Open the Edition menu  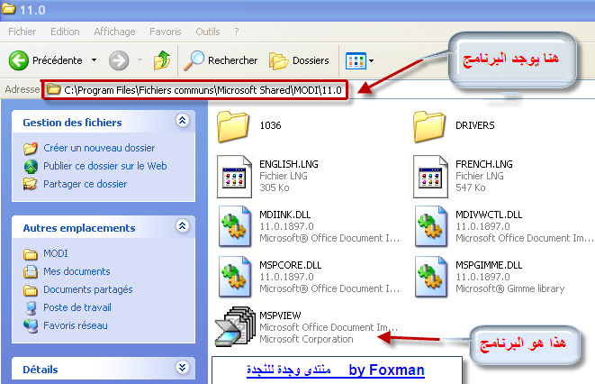coord(65,32)
